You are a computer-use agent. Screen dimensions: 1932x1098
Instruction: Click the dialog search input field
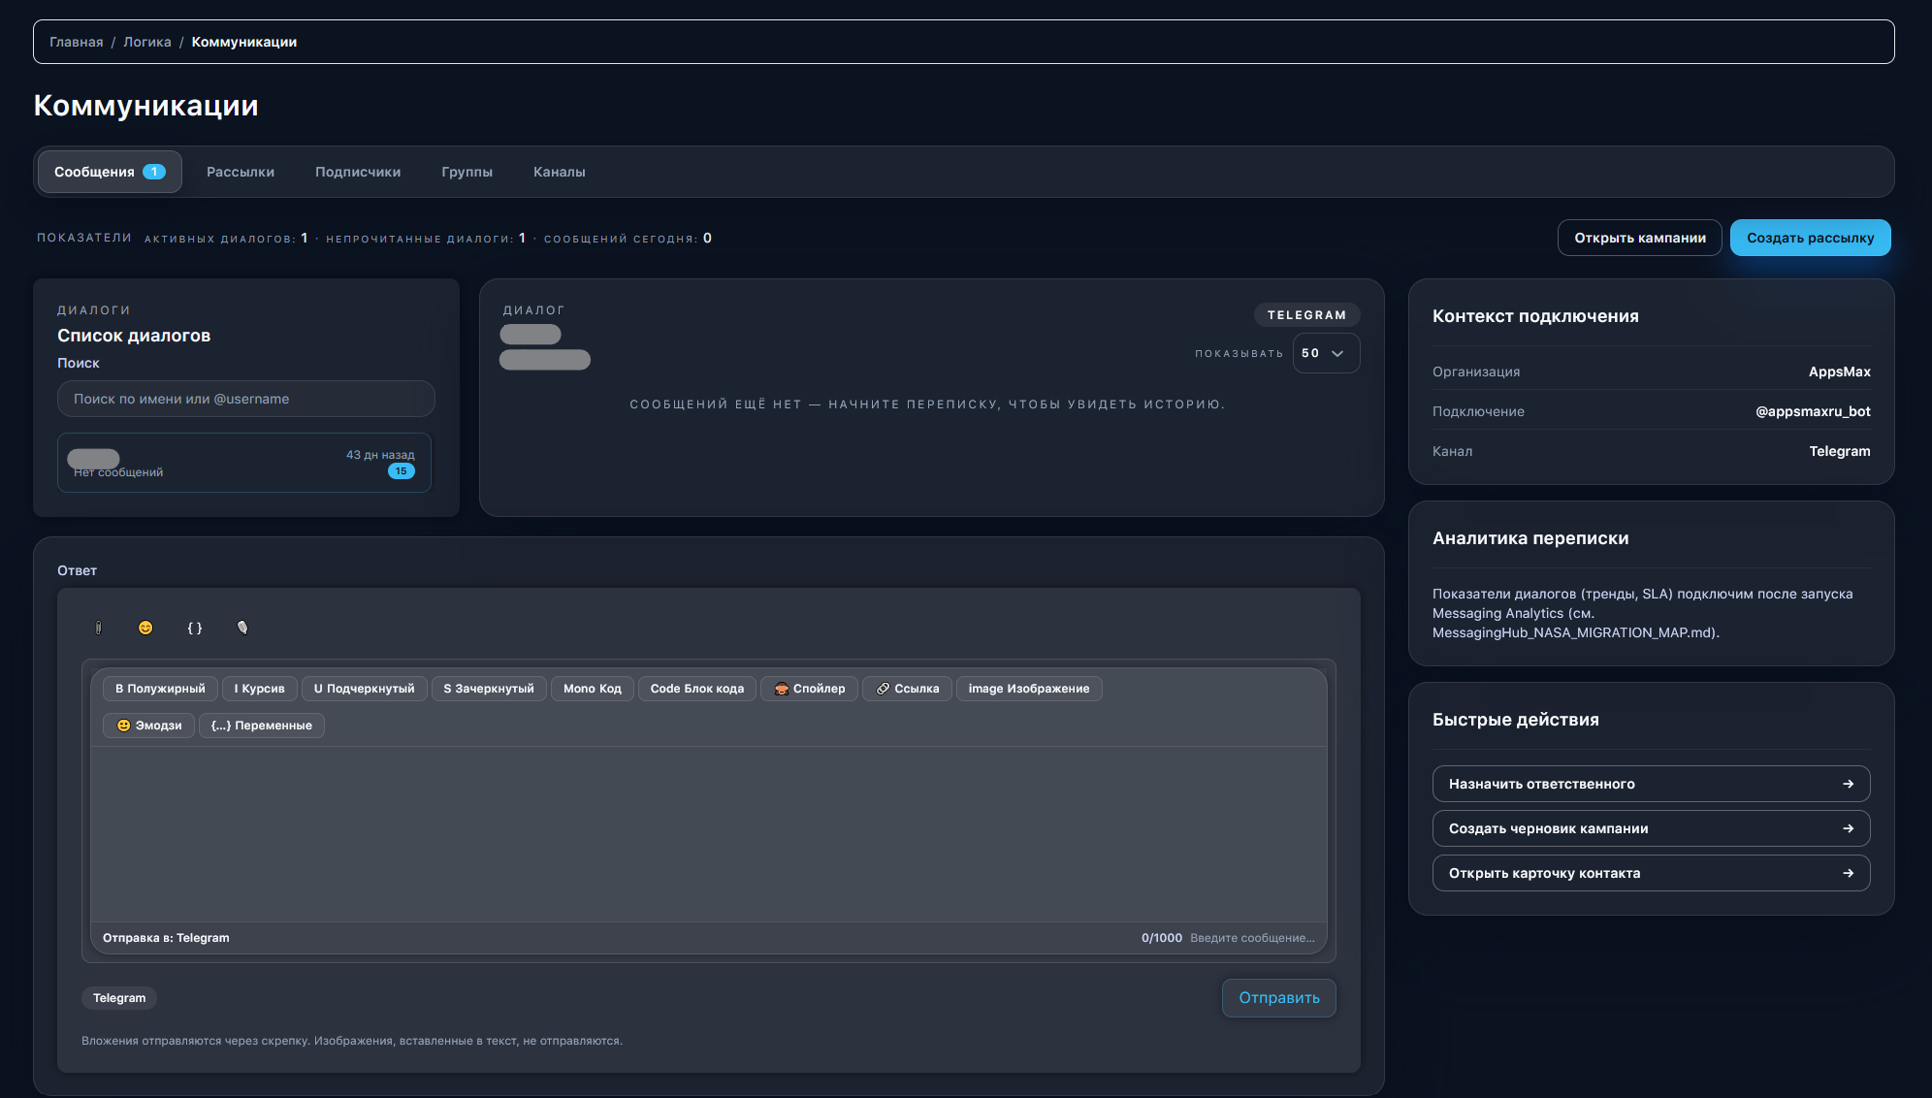click(245, 399)
